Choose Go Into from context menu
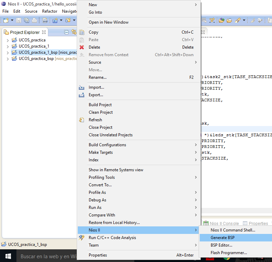The image size is (272, 262). [x=139, y=12]
